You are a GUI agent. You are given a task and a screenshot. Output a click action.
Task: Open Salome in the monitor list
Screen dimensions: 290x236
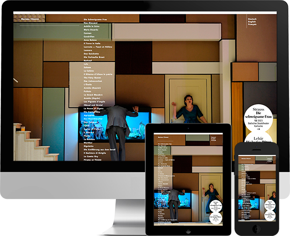click(87, 67)
